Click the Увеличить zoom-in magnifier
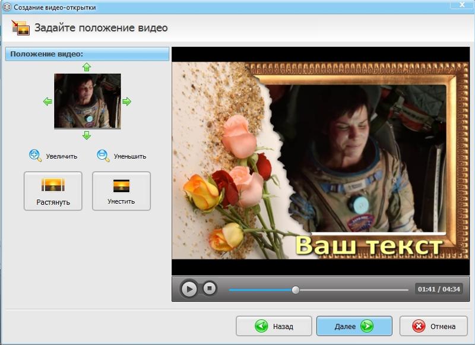 pyautogui.click(x=35, y=156)
